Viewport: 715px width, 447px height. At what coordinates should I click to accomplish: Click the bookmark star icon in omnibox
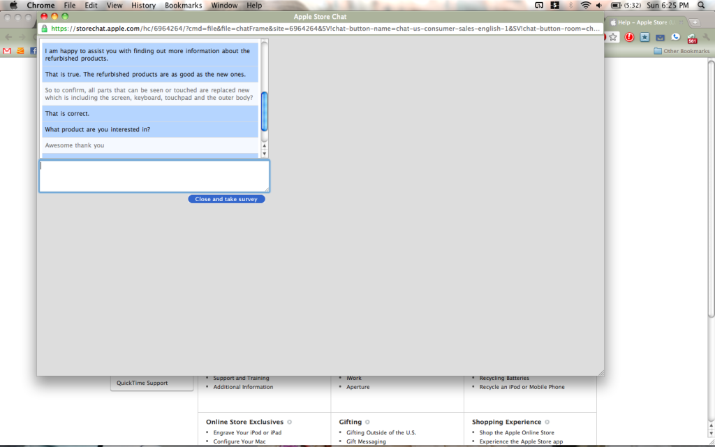(613, 38)
